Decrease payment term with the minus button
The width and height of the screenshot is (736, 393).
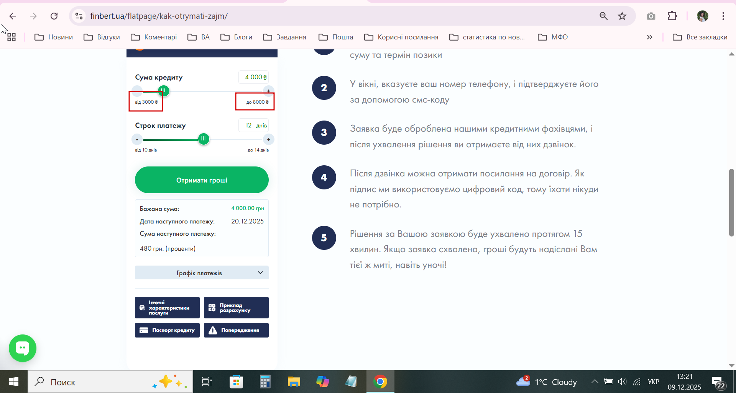(x=137, y=139)
